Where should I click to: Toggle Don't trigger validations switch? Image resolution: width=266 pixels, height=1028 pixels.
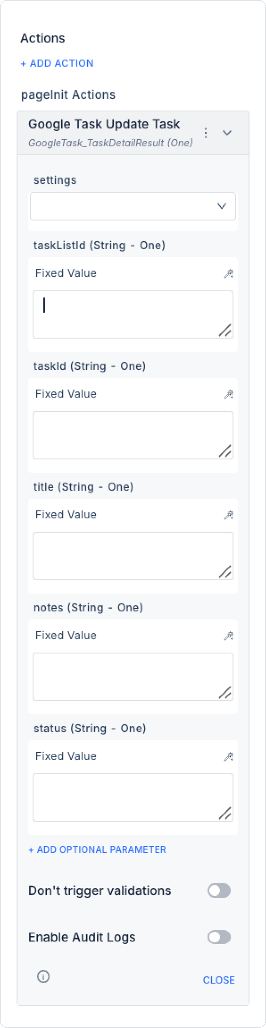[219, 890]
